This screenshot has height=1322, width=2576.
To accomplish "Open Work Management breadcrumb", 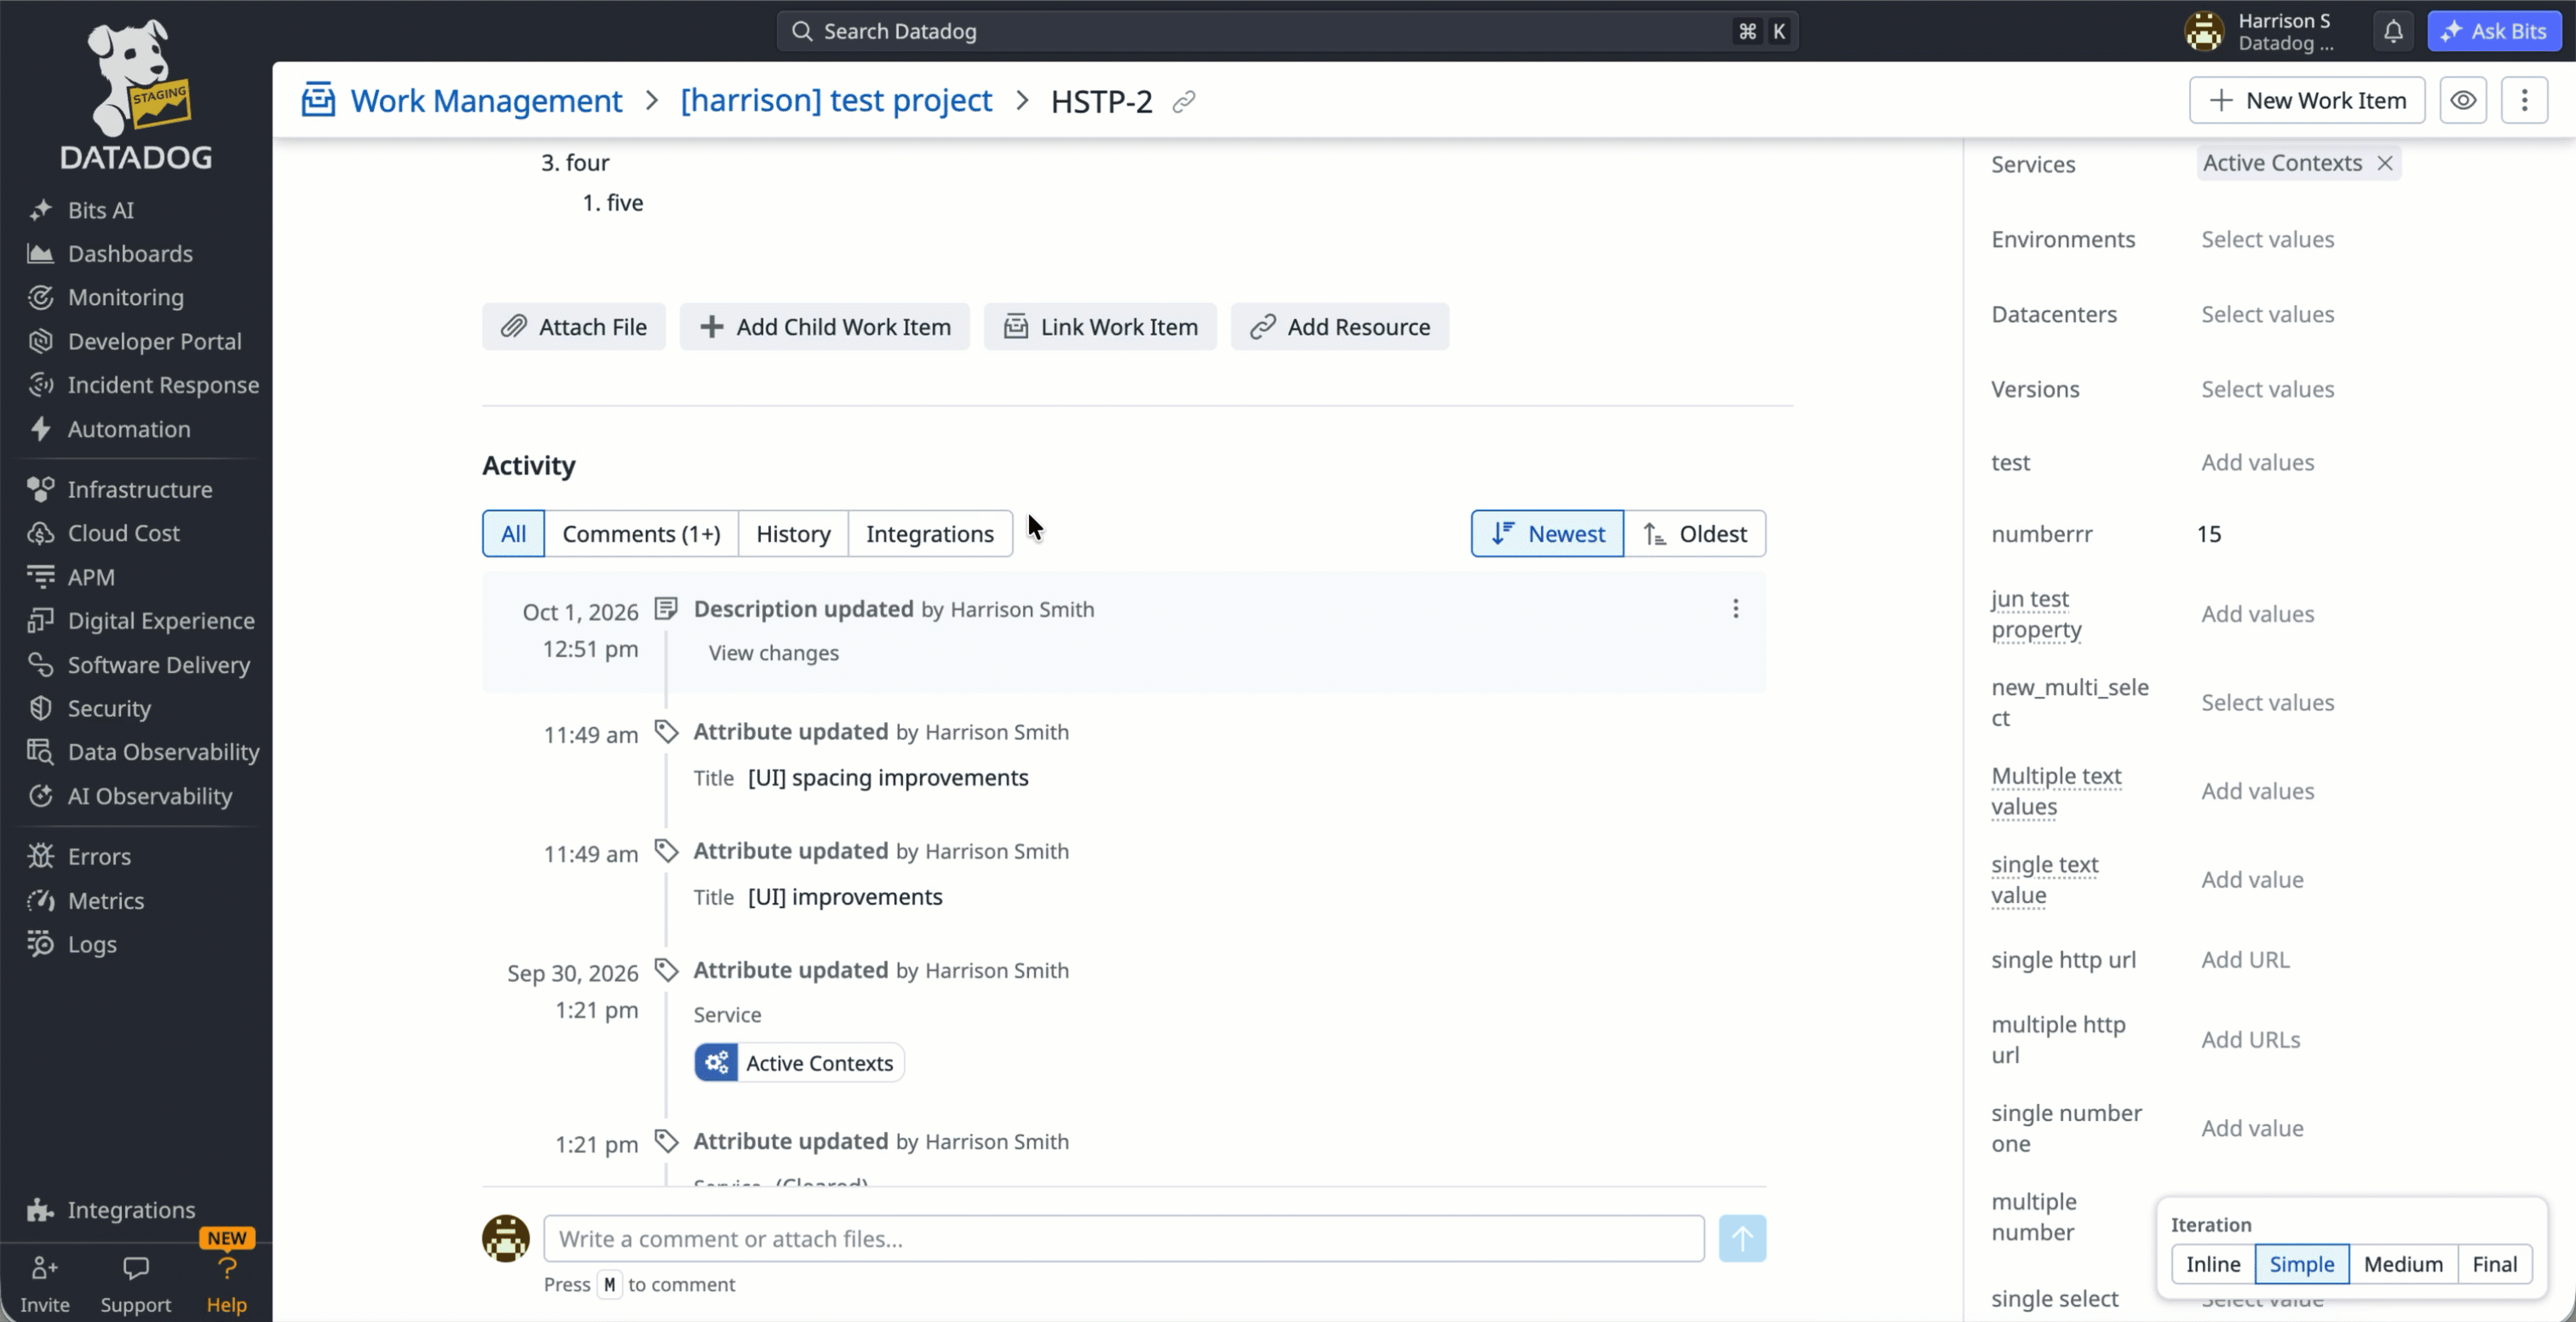I will click(486, 100).
